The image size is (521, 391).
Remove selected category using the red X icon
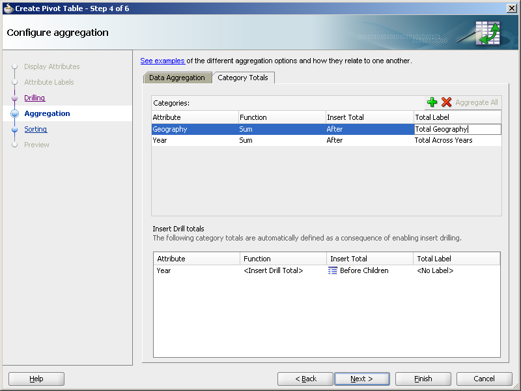pos(445,102)
